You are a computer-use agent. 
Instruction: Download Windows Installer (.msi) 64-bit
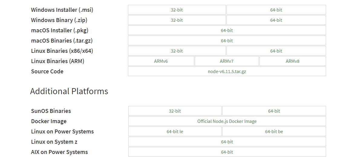click(276, 10)
